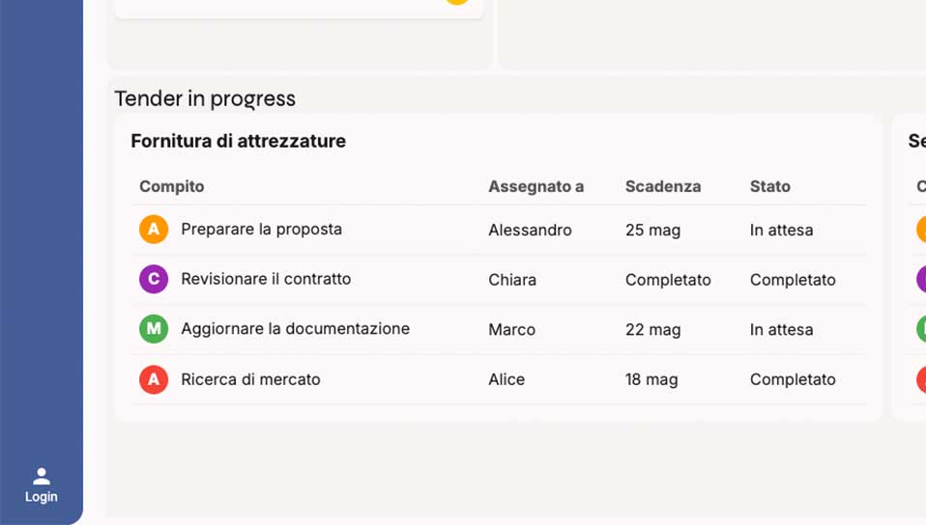926x525 pixels.
Task: Click the In attesa status for Marco
Action: (781, 330)
